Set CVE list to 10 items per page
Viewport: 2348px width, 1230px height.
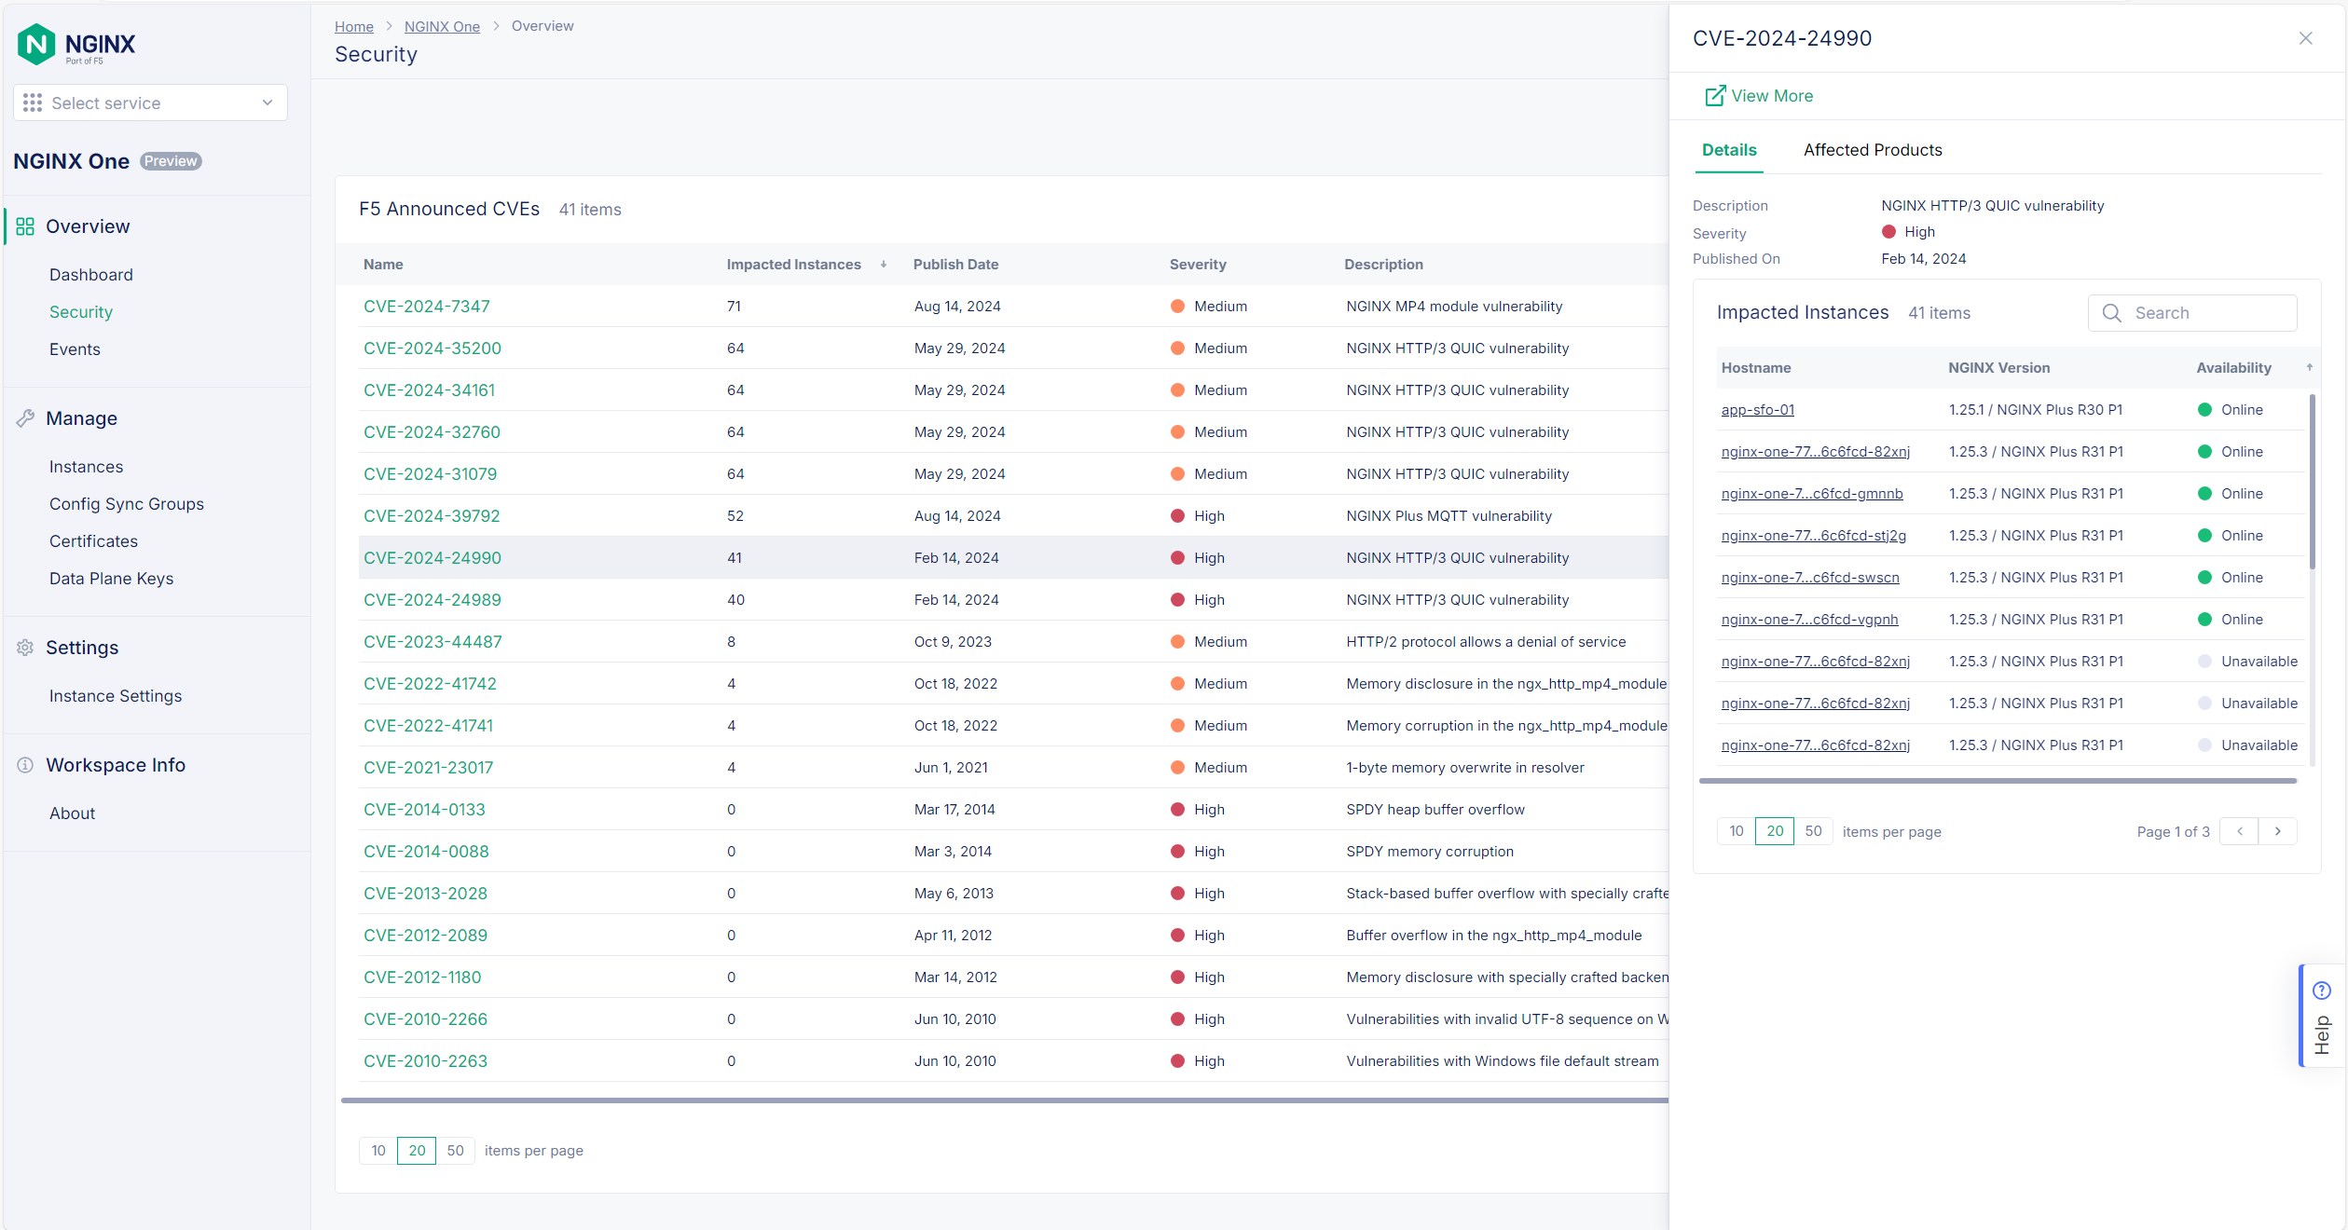(x=378, y=1151)
